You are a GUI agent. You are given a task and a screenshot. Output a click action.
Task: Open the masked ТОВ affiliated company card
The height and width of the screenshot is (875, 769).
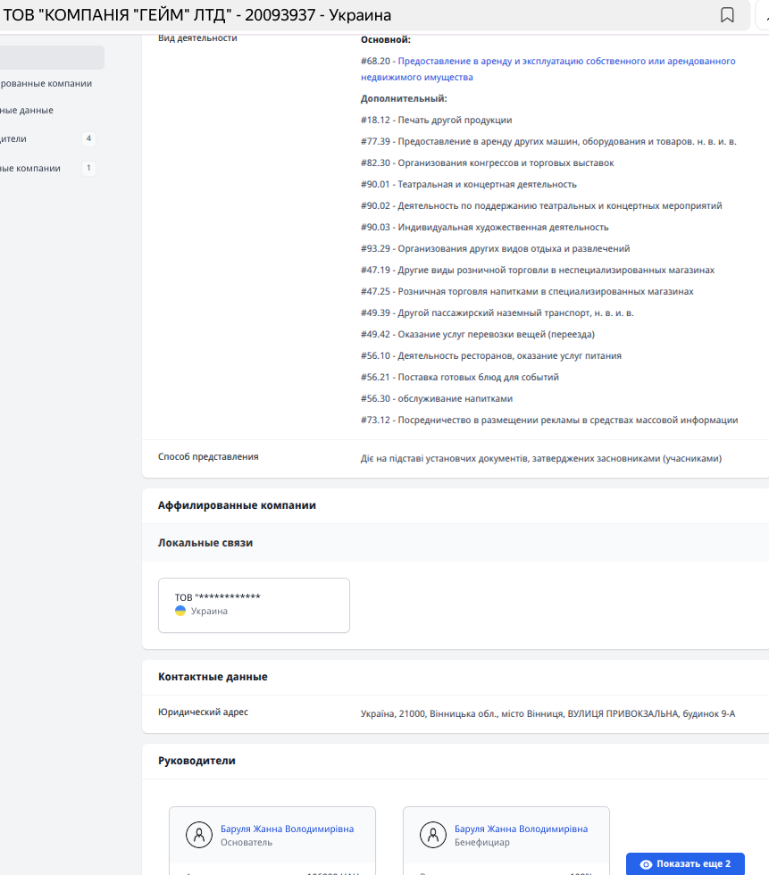coord(254,604)
